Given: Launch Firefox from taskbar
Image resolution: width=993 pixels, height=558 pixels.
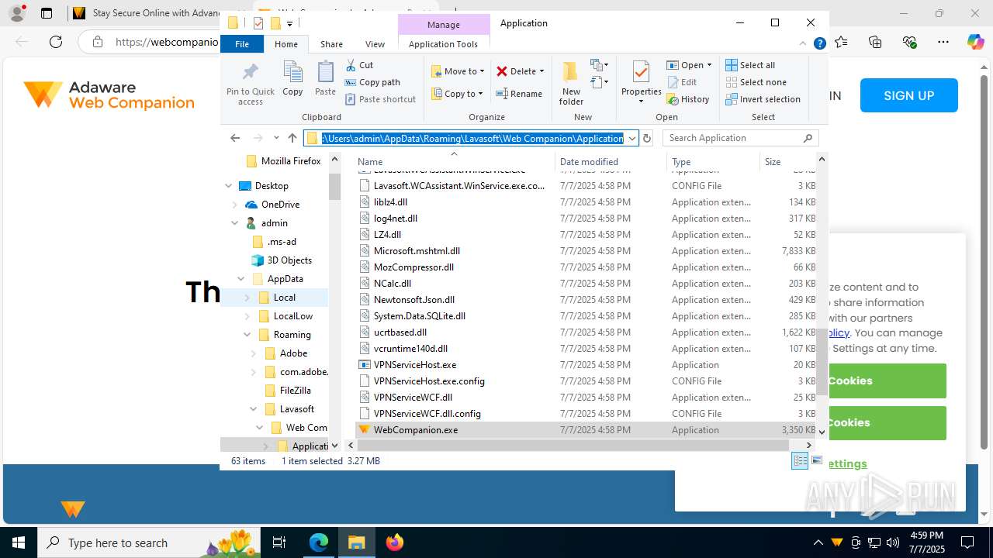Looking at the screenshot, I should point(395,542).
